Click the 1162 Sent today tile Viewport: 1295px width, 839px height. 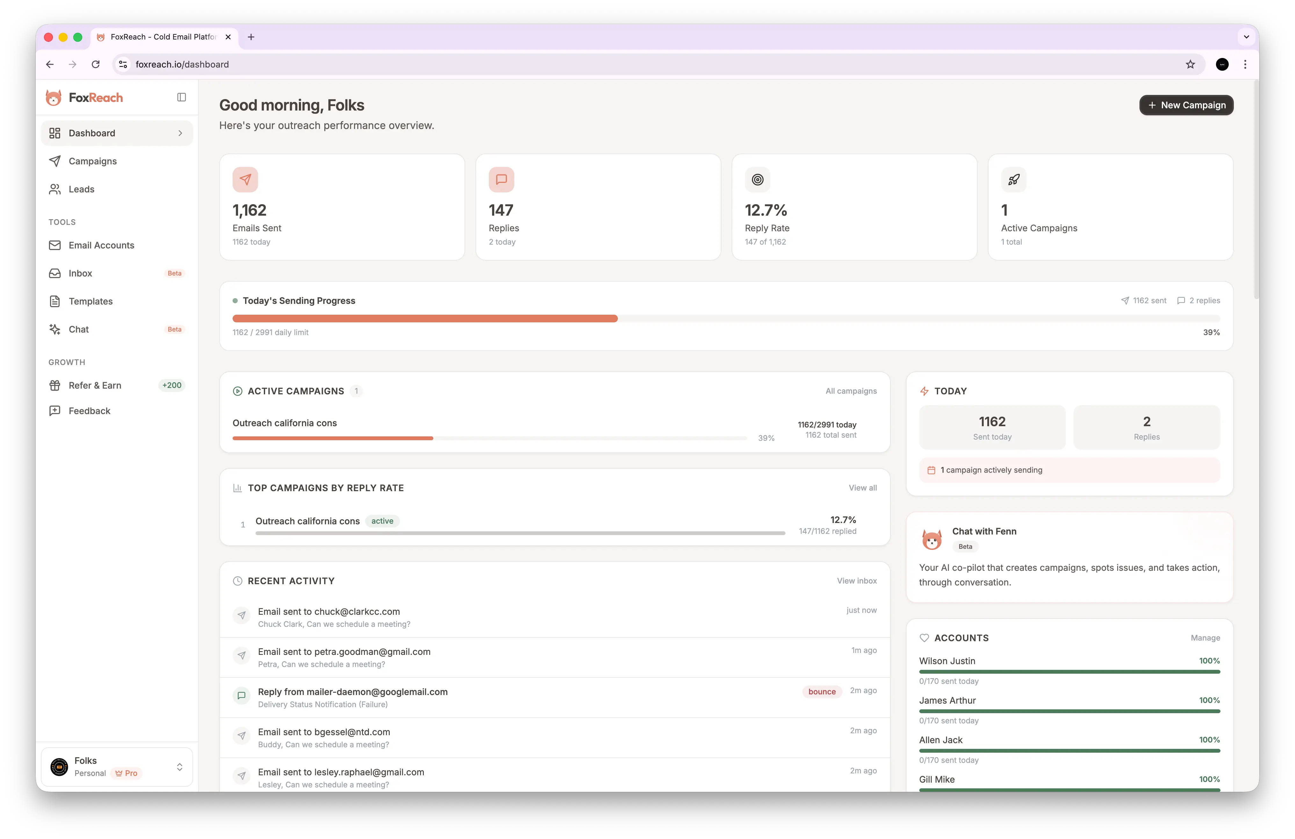(992, 427)
